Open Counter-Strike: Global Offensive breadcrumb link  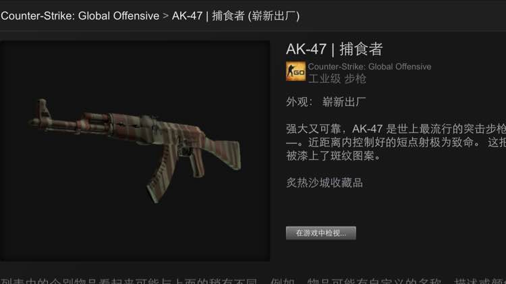click(x=80, y=16)
